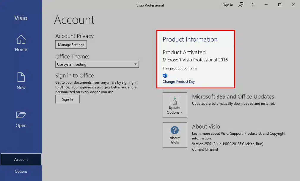Click the Visio icon under 'This product contains'

(165, 76)
